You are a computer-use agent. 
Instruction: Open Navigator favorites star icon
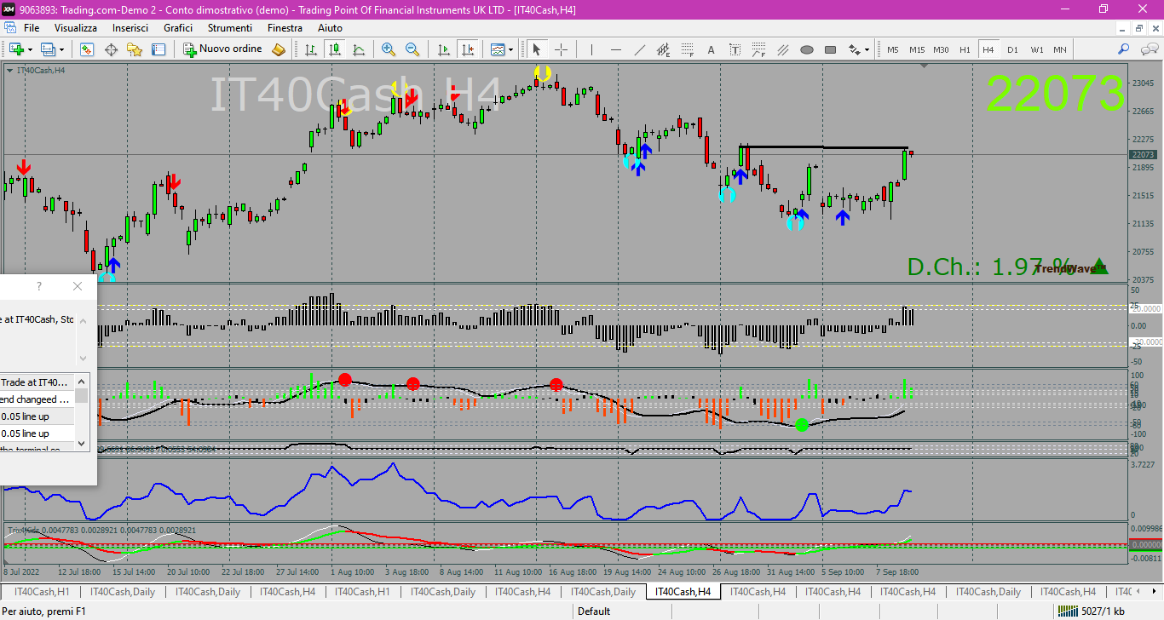pyautogui.click(x=134, y=49)
